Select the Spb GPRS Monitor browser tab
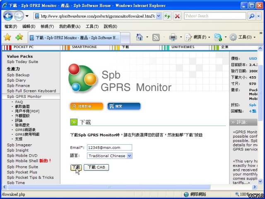Image resolution: width=265 pixels, height=199 pixels. [x=74, y=38]
